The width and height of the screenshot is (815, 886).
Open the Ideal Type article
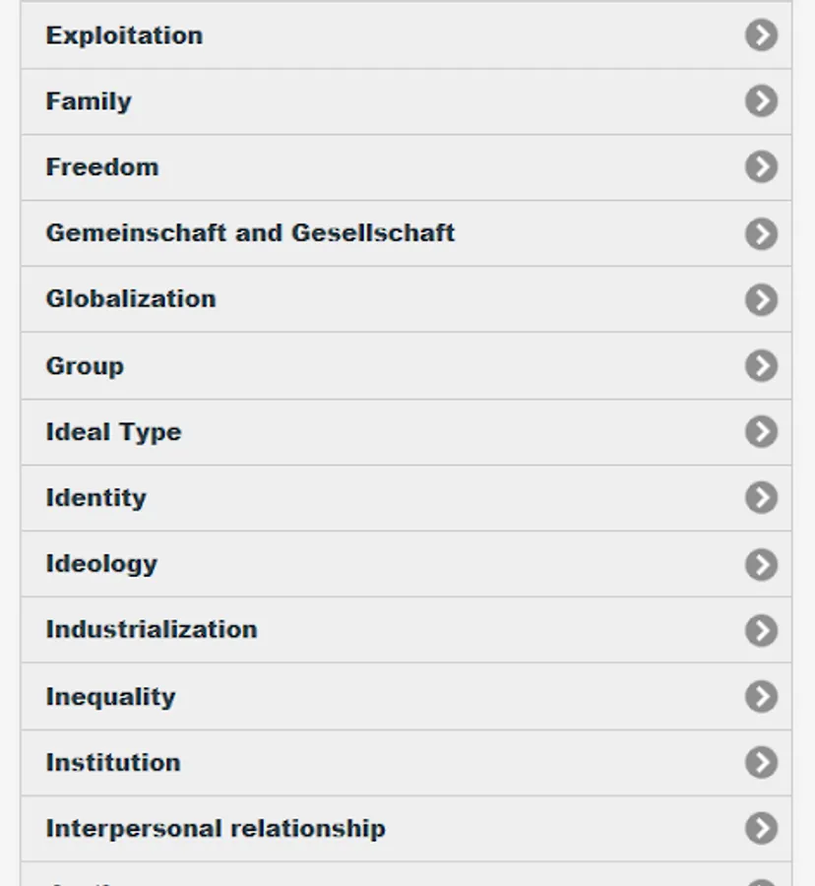click(x=113, y=432)
